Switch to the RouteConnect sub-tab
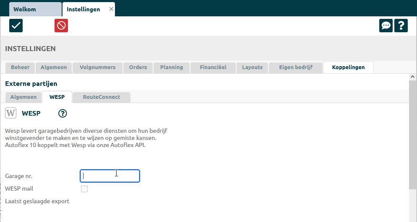The width and height of the screenshot is (417, 222). pos(102,97)
